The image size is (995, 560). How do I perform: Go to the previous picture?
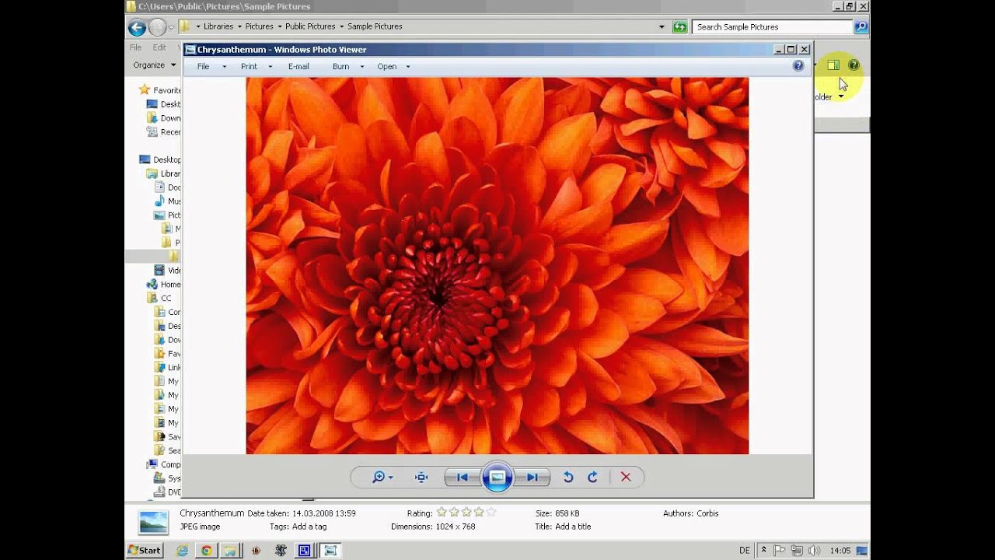(x=463, y=478)
